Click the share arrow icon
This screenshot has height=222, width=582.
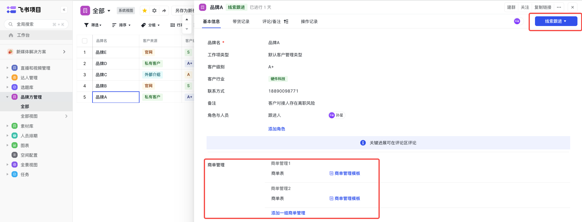pos(164,11)
